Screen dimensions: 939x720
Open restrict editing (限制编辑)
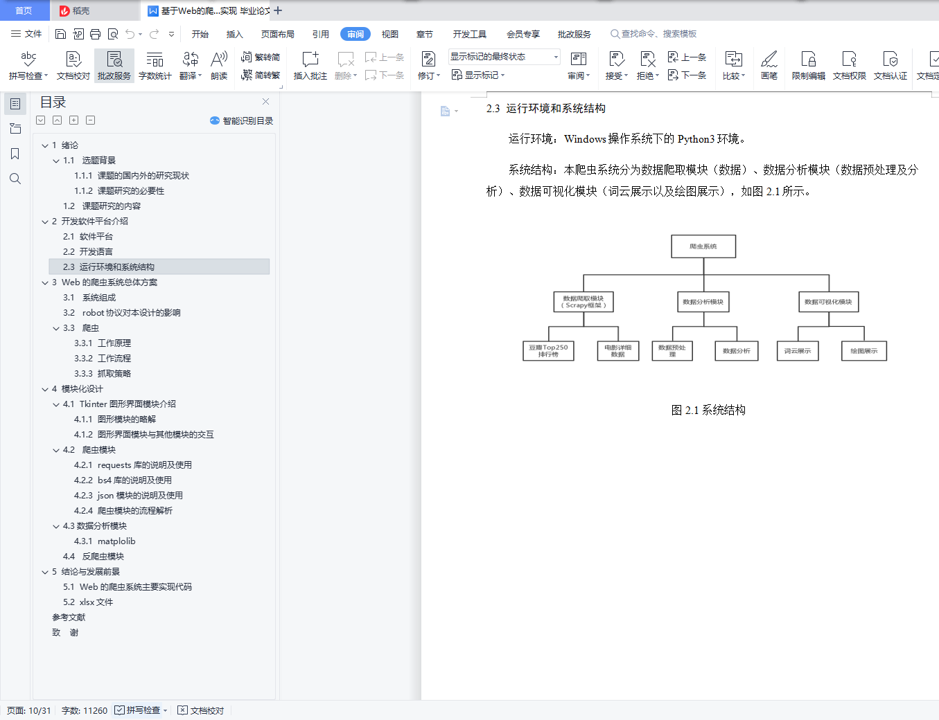click(x=809, y=66)
